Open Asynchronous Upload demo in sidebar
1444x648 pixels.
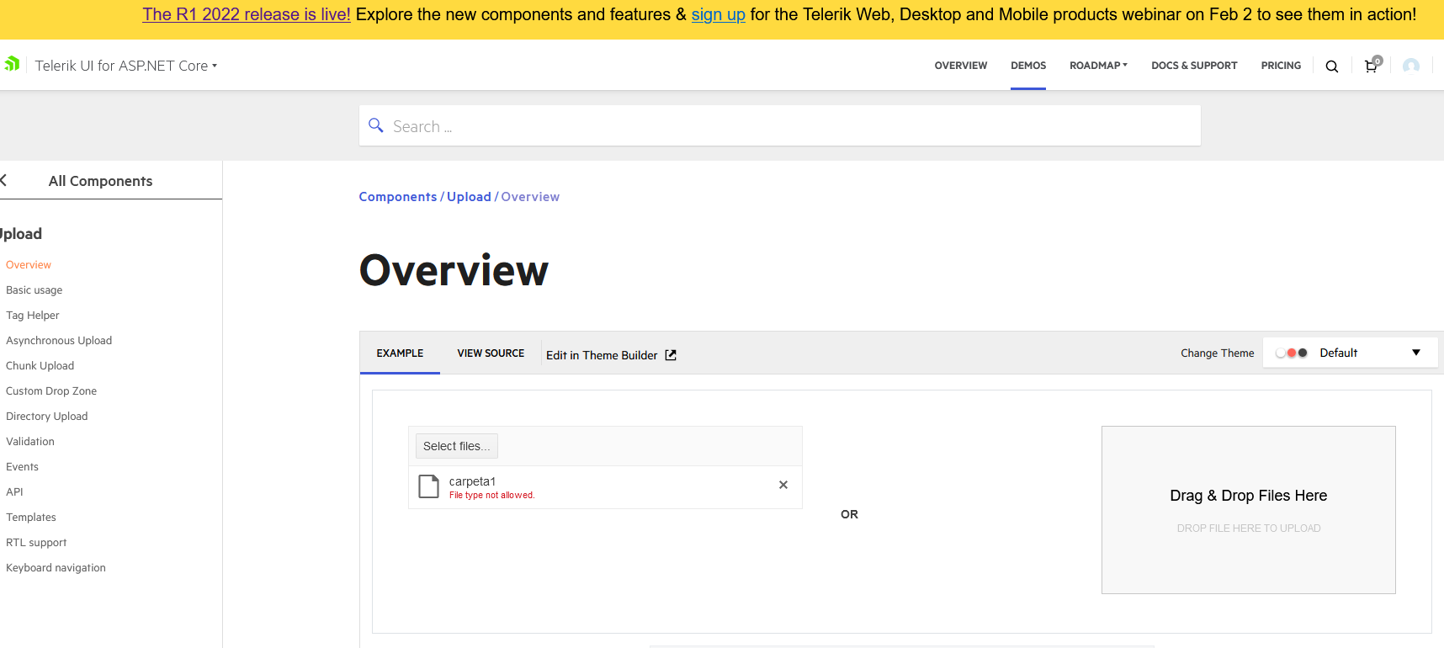59,341
